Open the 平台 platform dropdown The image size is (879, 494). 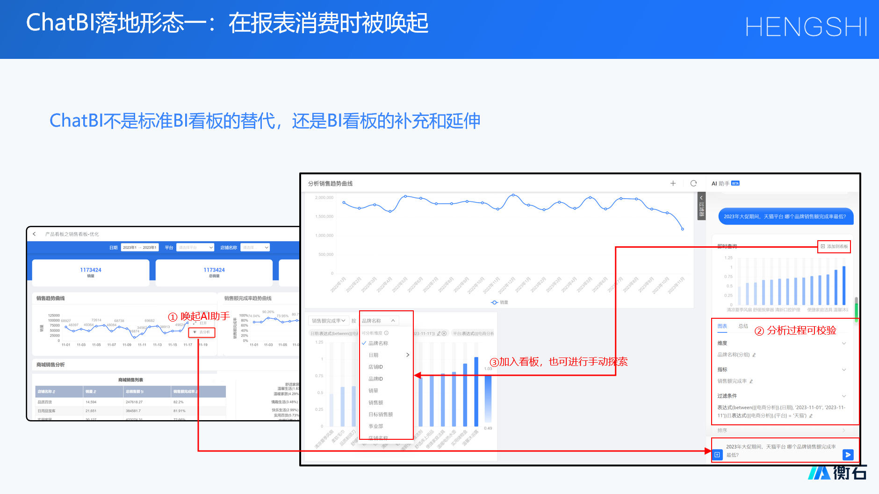tap(195, 247)
